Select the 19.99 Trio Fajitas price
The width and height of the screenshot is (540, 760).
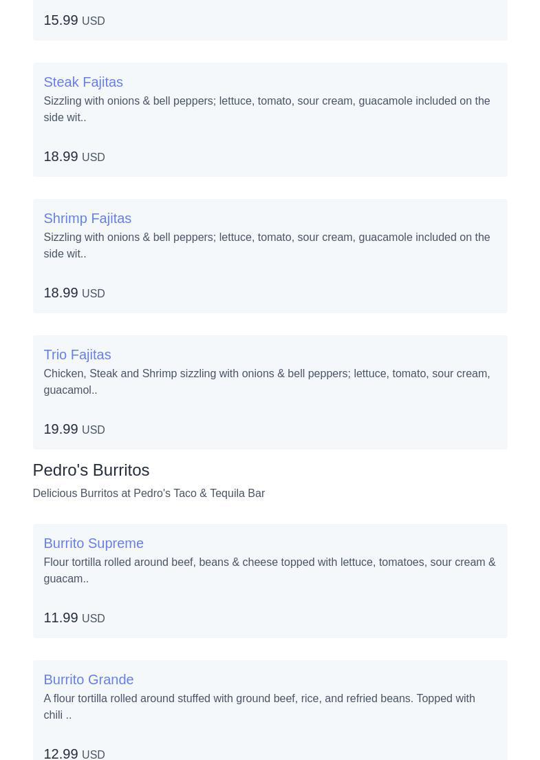pyautogui.click(x=61, y=429)
